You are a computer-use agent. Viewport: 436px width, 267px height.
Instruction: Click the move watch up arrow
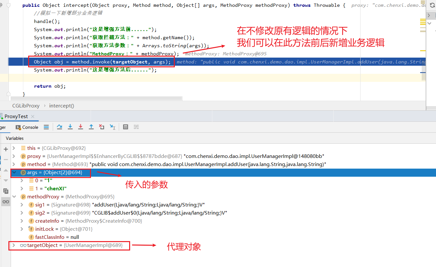6,170
